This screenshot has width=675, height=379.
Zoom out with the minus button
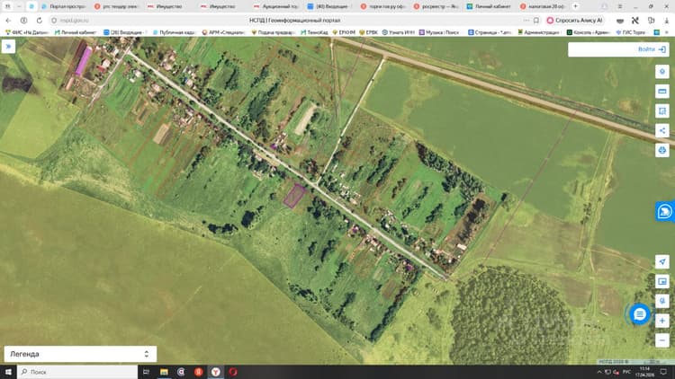[x=662, y=340]
